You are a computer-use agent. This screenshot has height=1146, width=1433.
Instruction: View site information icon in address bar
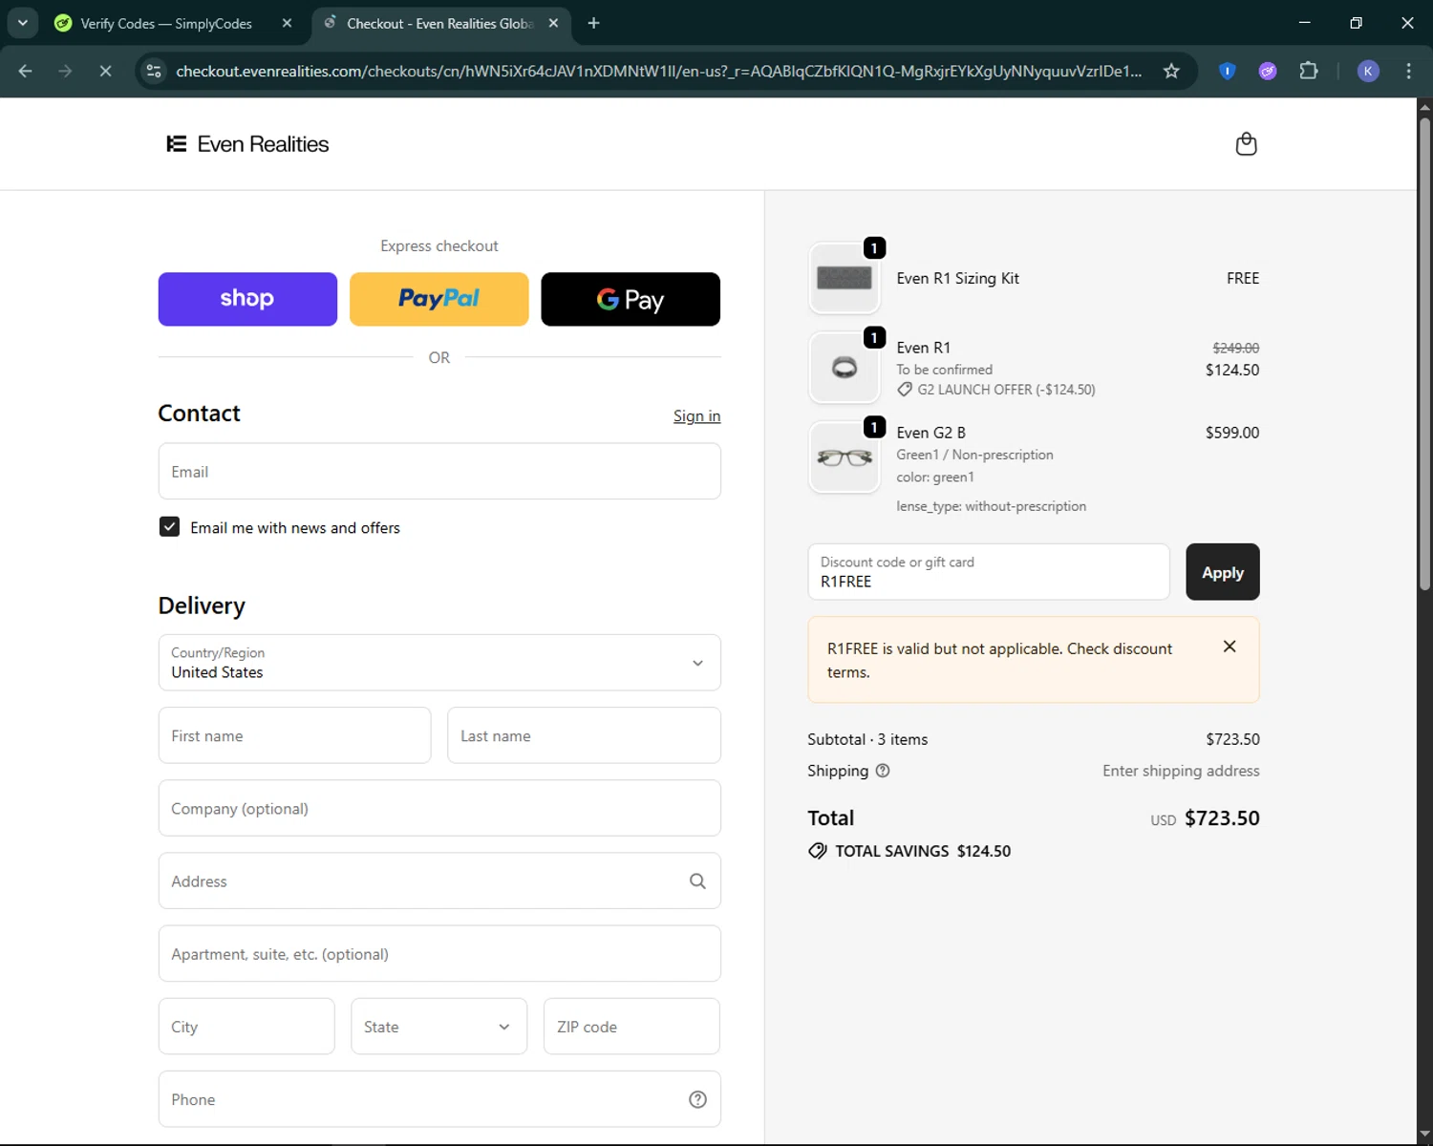point(154,71)
